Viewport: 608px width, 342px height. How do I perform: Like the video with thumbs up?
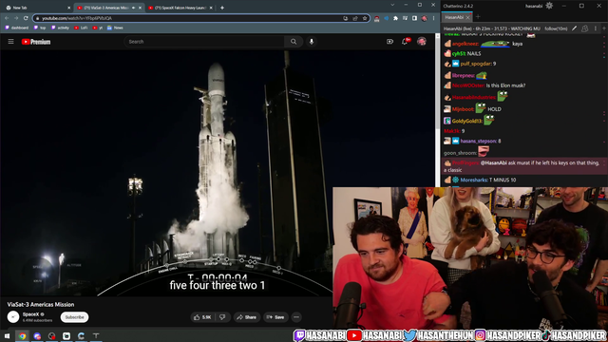(x=202, y=317)
